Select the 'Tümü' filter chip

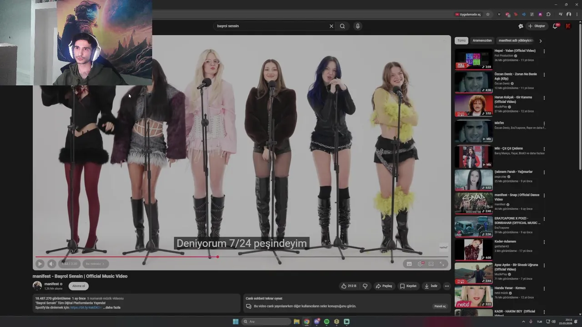point(462,40)
